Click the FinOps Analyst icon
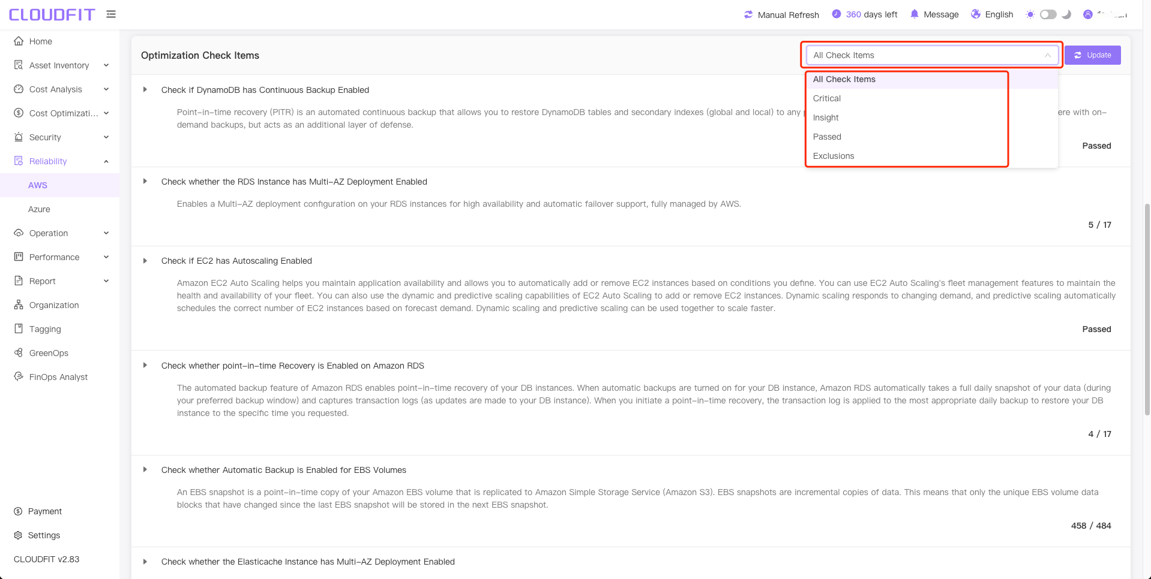The image size is (1151, 579). tap(19, 377)
